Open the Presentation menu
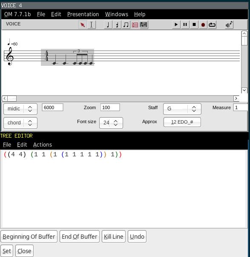 tap(83, 14)
